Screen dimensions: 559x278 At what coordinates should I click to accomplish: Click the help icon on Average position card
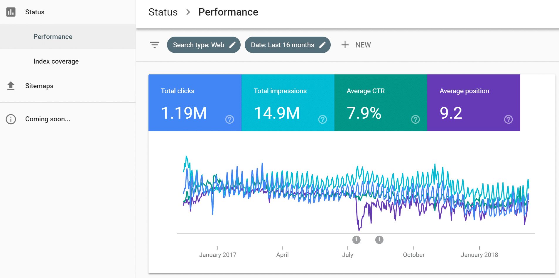(x=509, y=119)
